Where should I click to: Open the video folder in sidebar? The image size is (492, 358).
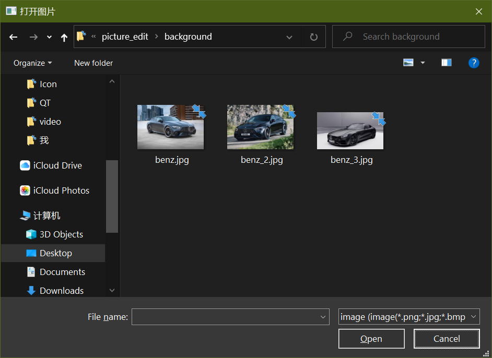pos(50,122)
